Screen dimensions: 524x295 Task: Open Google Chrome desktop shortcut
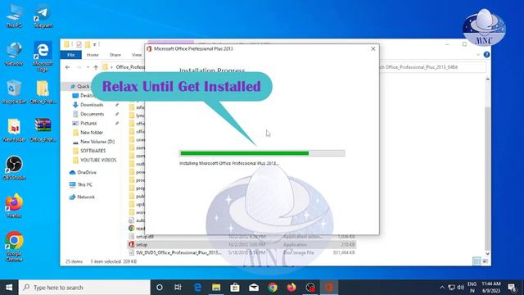point(14,246)
